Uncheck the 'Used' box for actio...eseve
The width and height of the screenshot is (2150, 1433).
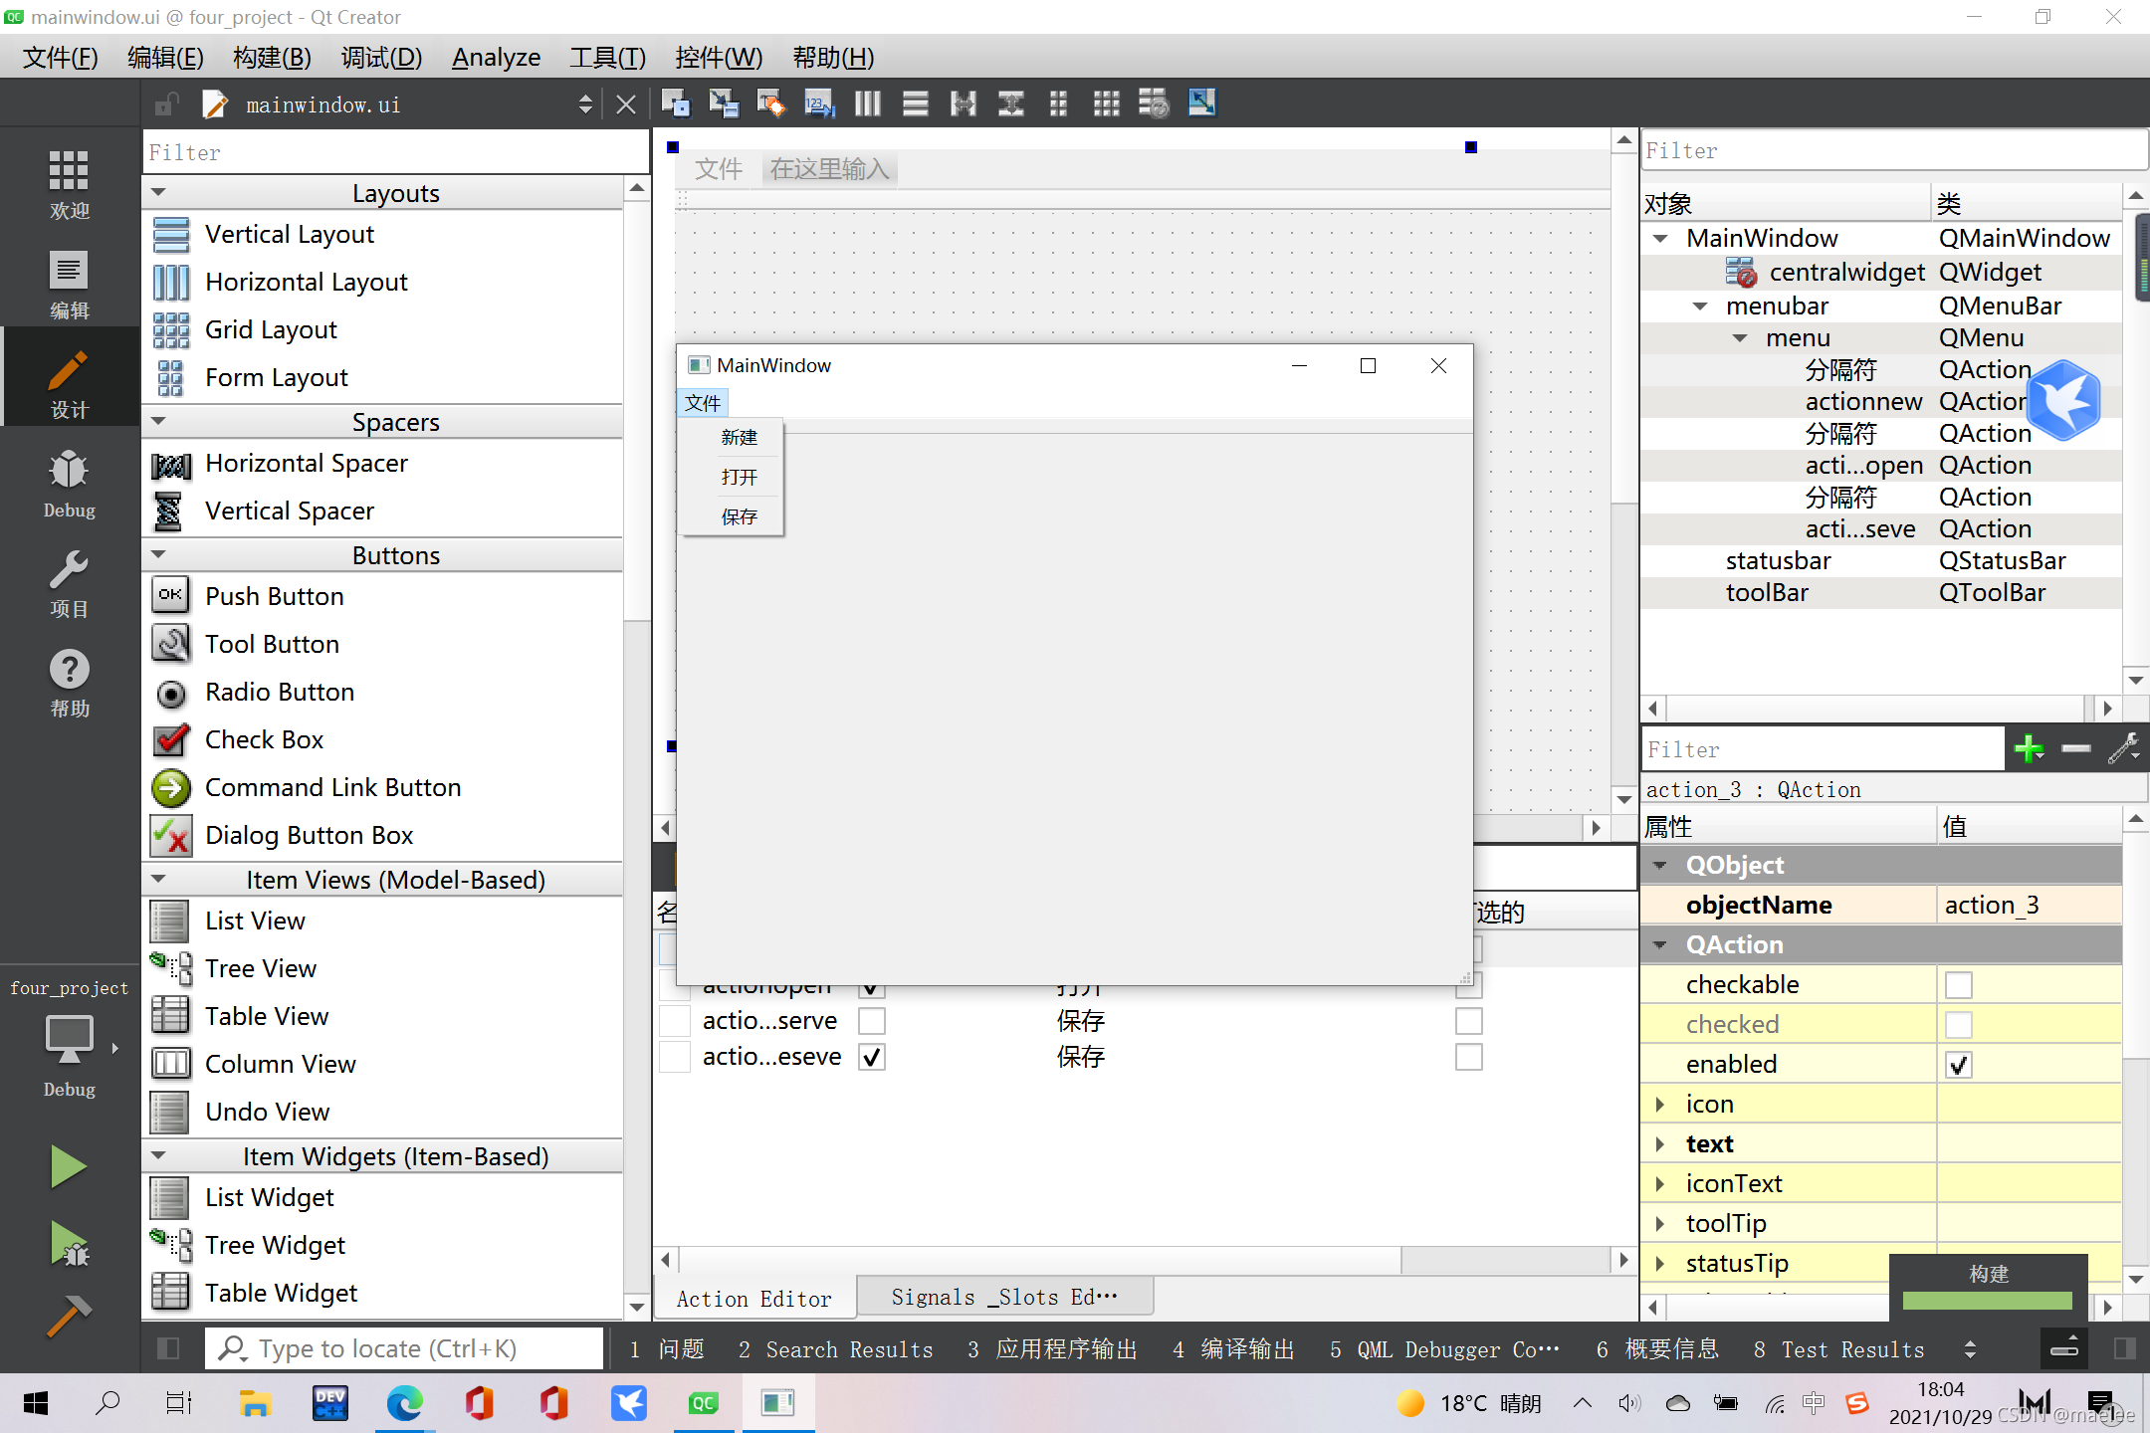click(x=872, y=1057)
